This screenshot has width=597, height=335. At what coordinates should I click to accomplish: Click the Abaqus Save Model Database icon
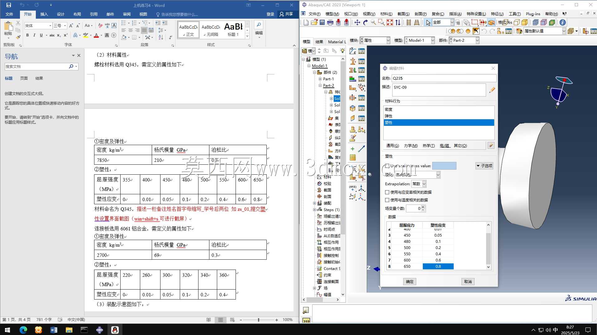pyautogui.click(x=322, y=22)
